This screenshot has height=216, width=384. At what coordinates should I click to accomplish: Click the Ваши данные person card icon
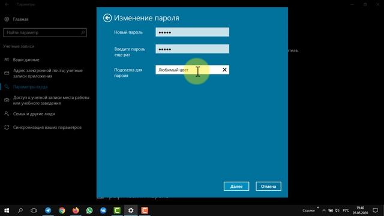7,59
